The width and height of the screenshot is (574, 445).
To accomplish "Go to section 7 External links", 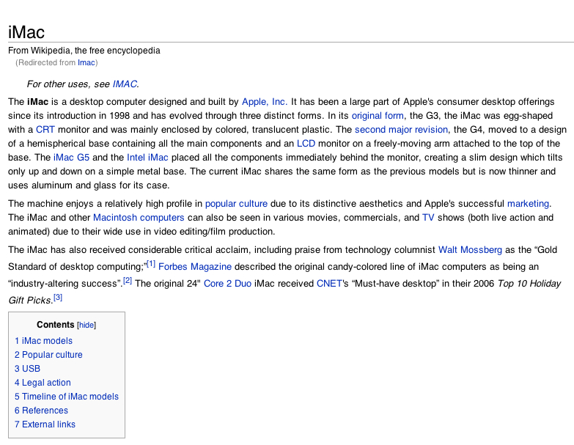I will 45,424.
